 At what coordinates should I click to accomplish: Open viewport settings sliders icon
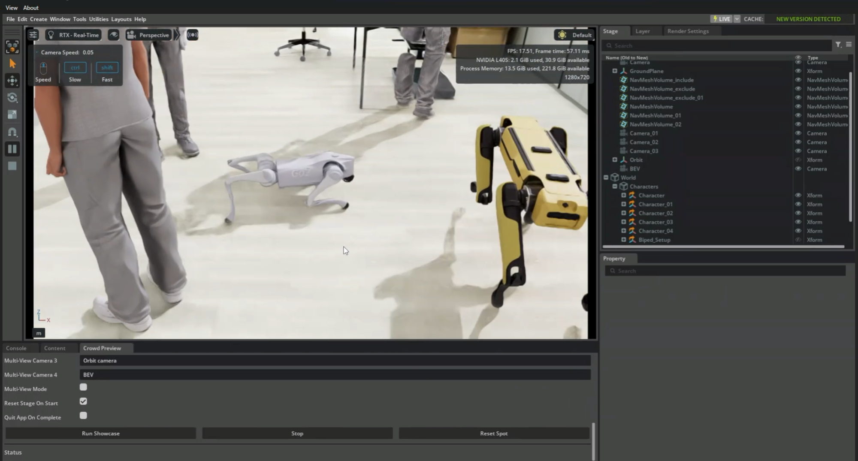coord(33,35)
